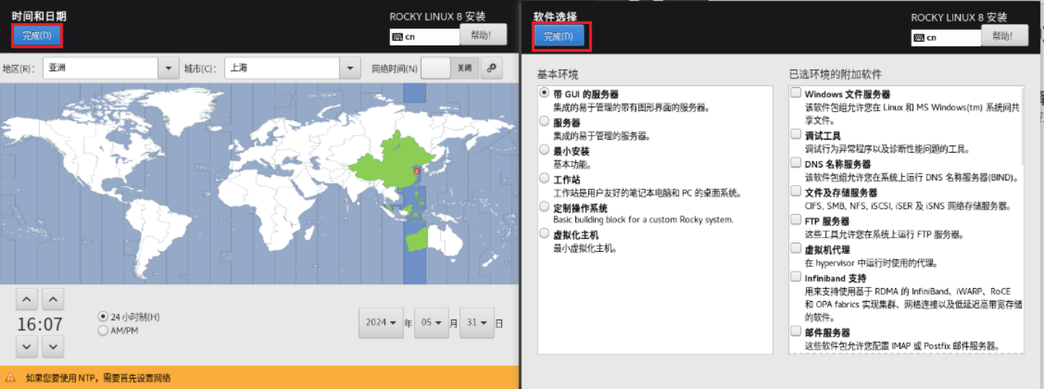The height and width of the screenshot is (389, 1044).
Task: Click 时间和日期 window title
Action: [39, 15]
